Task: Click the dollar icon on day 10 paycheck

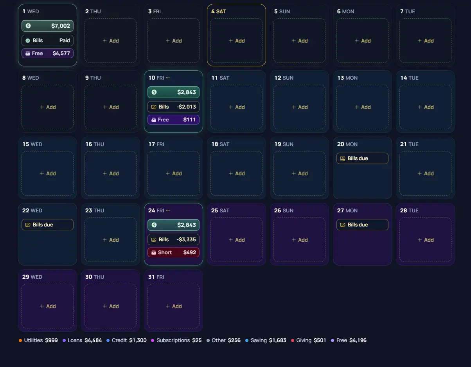Action: pos(154,92)
